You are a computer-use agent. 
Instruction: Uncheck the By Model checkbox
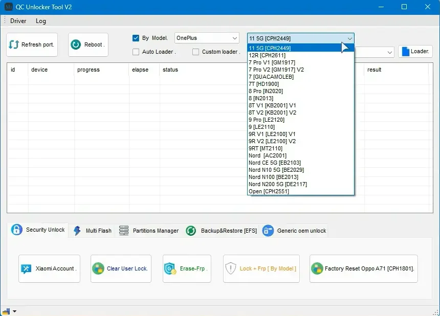pyautogui.click(x=136, y=38)
